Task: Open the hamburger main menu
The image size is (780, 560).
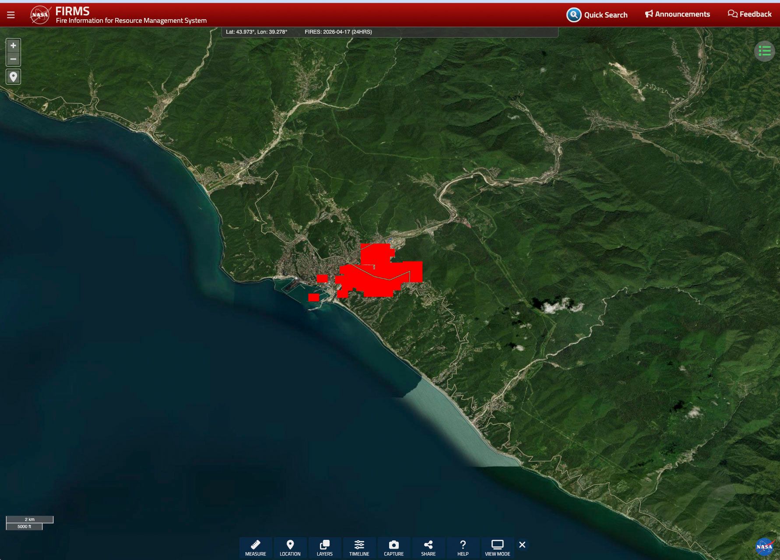Action: [x=11, y=15]
